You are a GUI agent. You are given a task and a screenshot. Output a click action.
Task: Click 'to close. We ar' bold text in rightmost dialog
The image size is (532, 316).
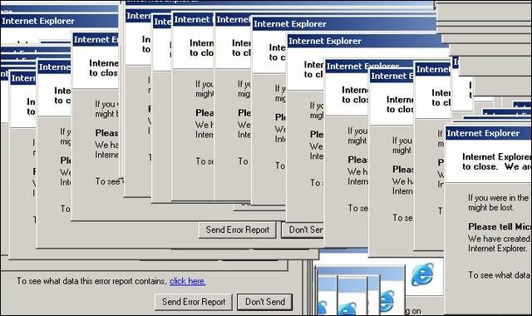pos(496,166)
